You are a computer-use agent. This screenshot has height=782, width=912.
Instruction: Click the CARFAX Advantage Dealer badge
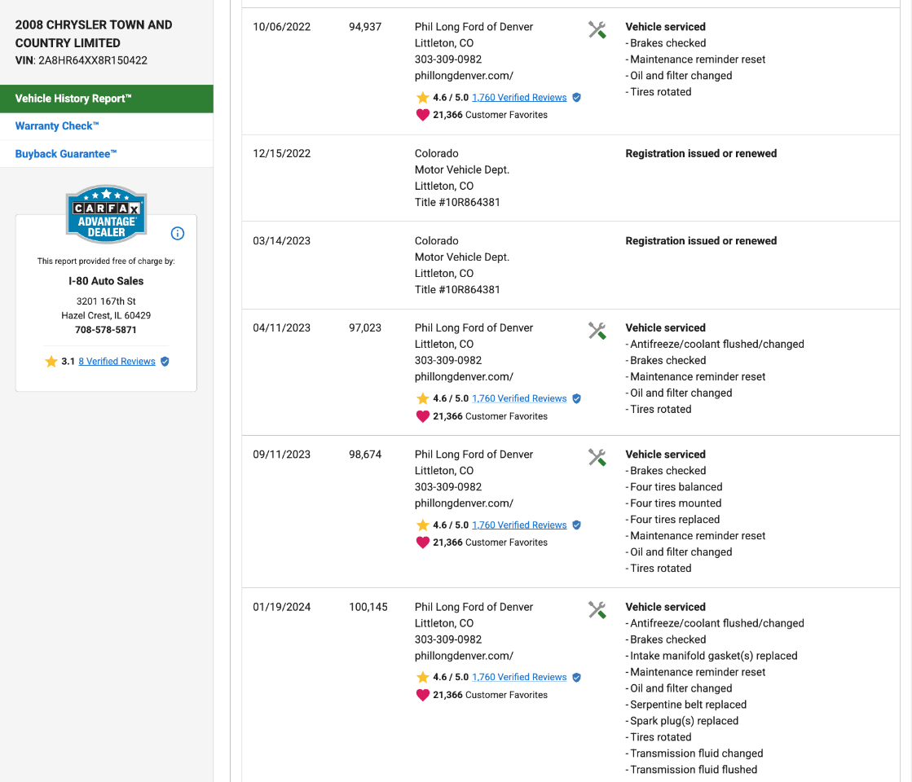pyautogui.click(x=106, y=215)
